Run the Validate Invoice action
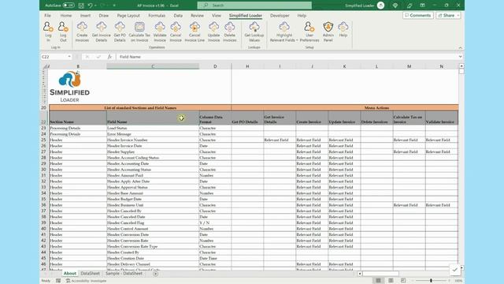The height and width of the screenshot is (284, 504). (160, 32)
